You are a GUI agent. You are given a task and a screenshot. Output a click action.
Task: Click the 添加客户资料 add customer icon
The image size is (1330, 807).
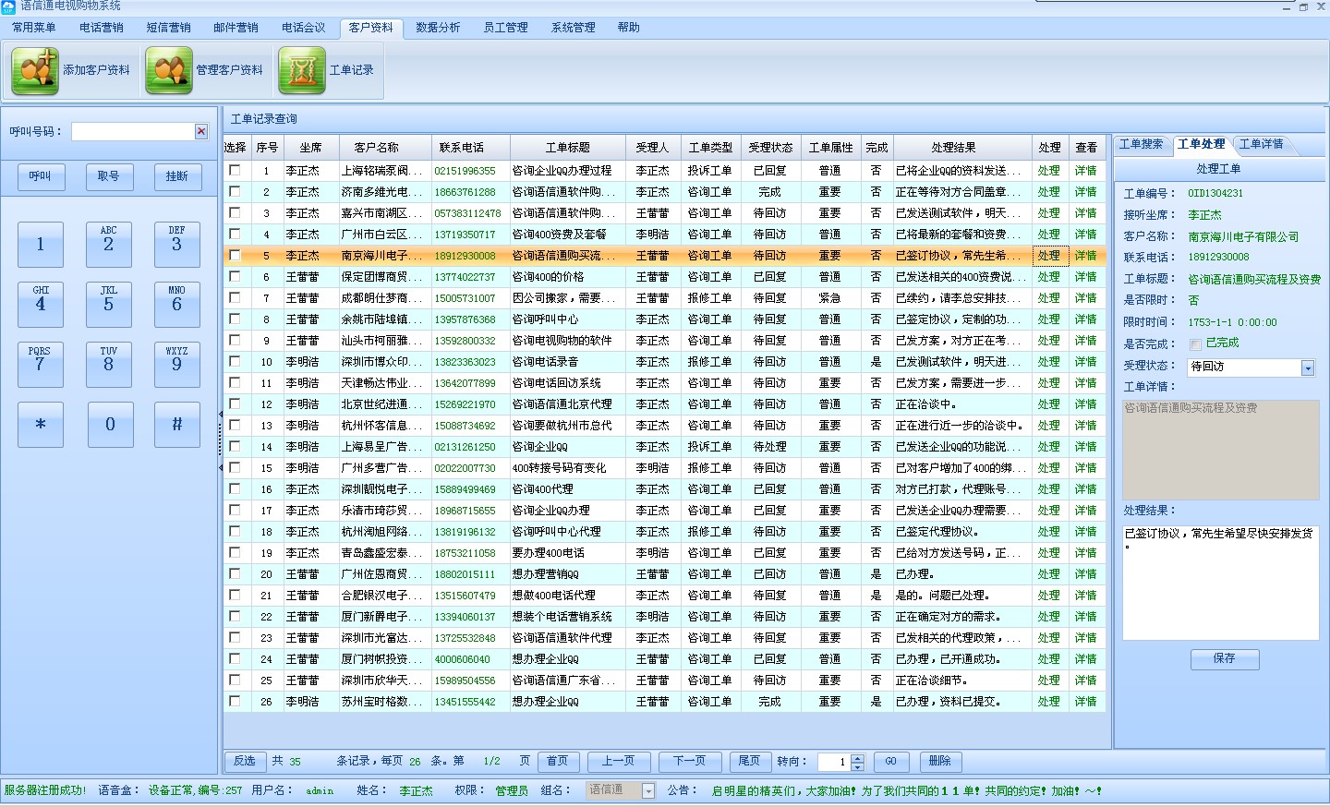[35, 70]
